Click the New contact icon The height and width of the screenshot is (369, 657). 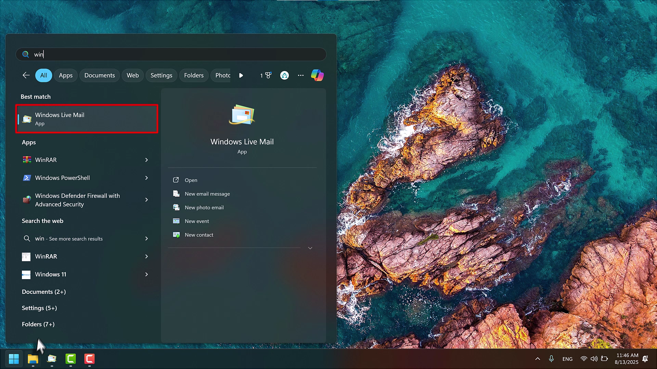click(x=176, y=235)
